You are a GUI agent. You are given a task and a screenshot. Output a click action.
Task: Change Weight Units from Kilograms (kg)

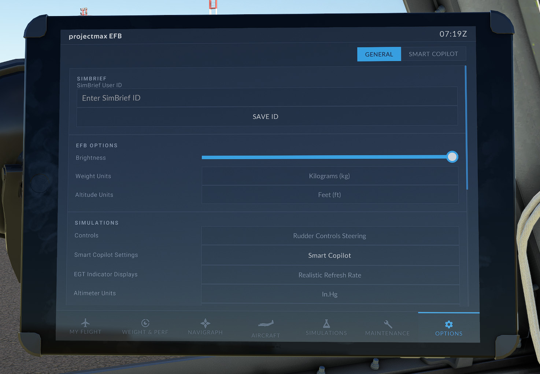tap(330, 176)
